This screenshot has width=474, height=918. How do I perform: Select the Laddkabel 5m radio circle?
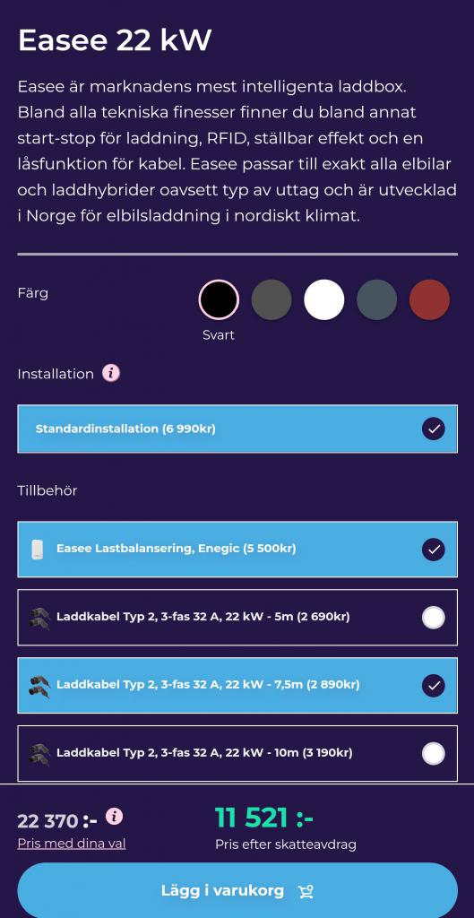point(434,618)
